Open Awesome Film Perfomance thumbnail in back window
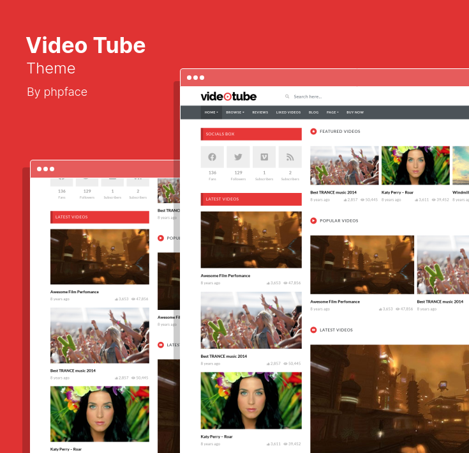The height and width of the screenshot is (453, 469). (x=100, y=257)
